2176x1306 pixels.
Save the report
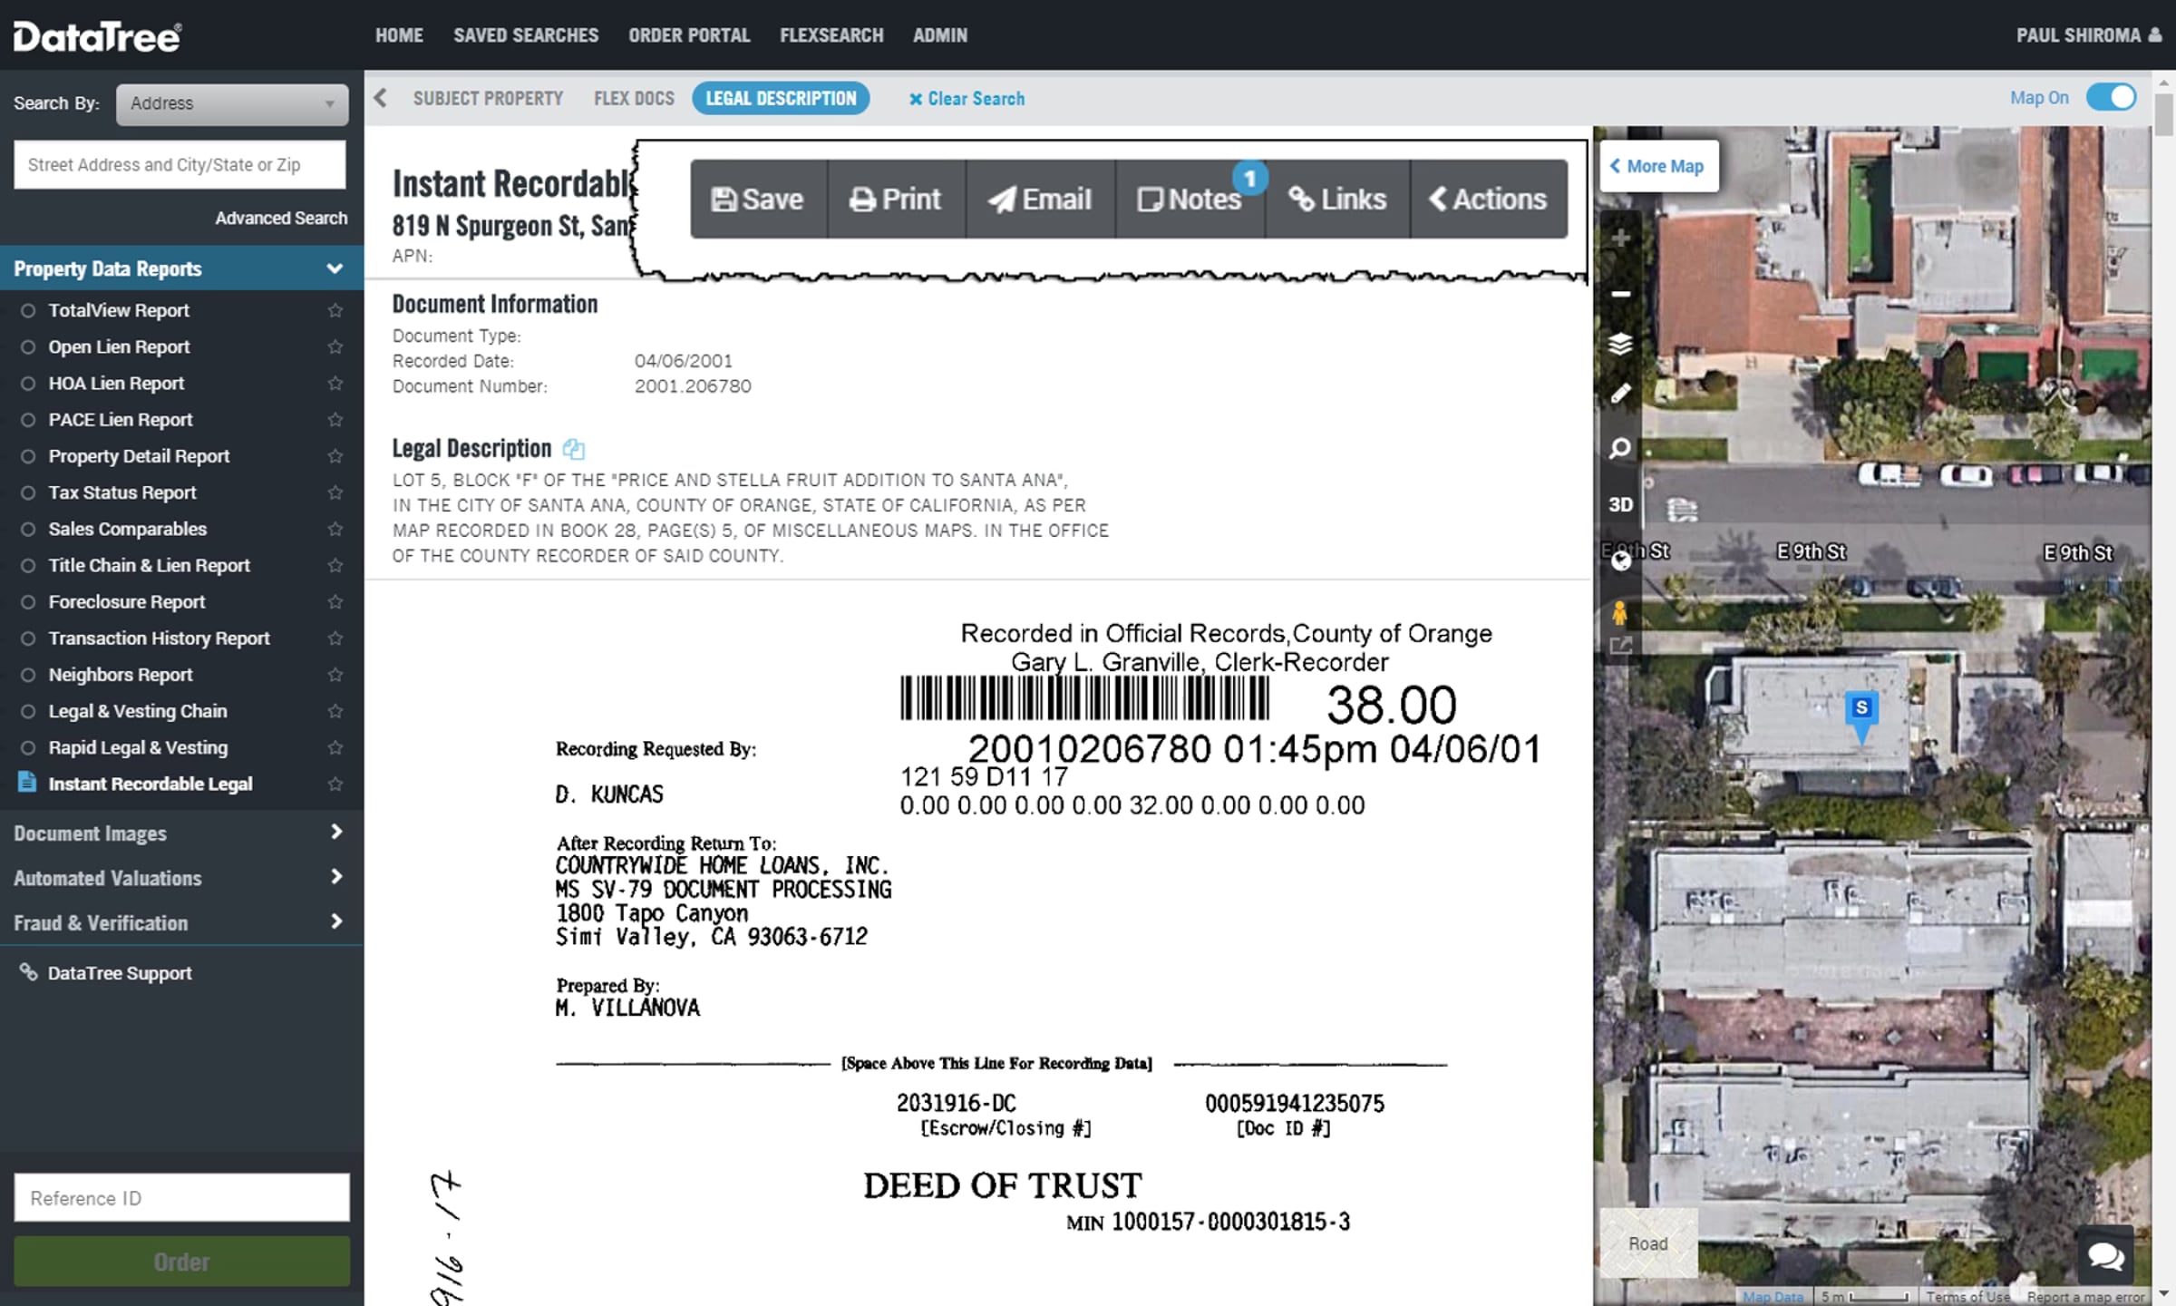pos(759,200)
